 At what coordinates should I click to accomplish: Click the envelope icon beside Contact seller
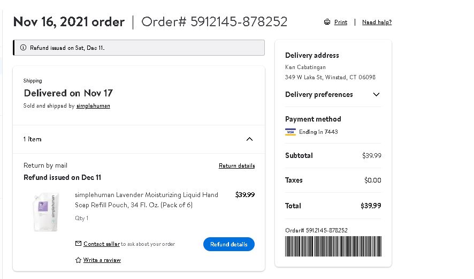tap(78, 243)
